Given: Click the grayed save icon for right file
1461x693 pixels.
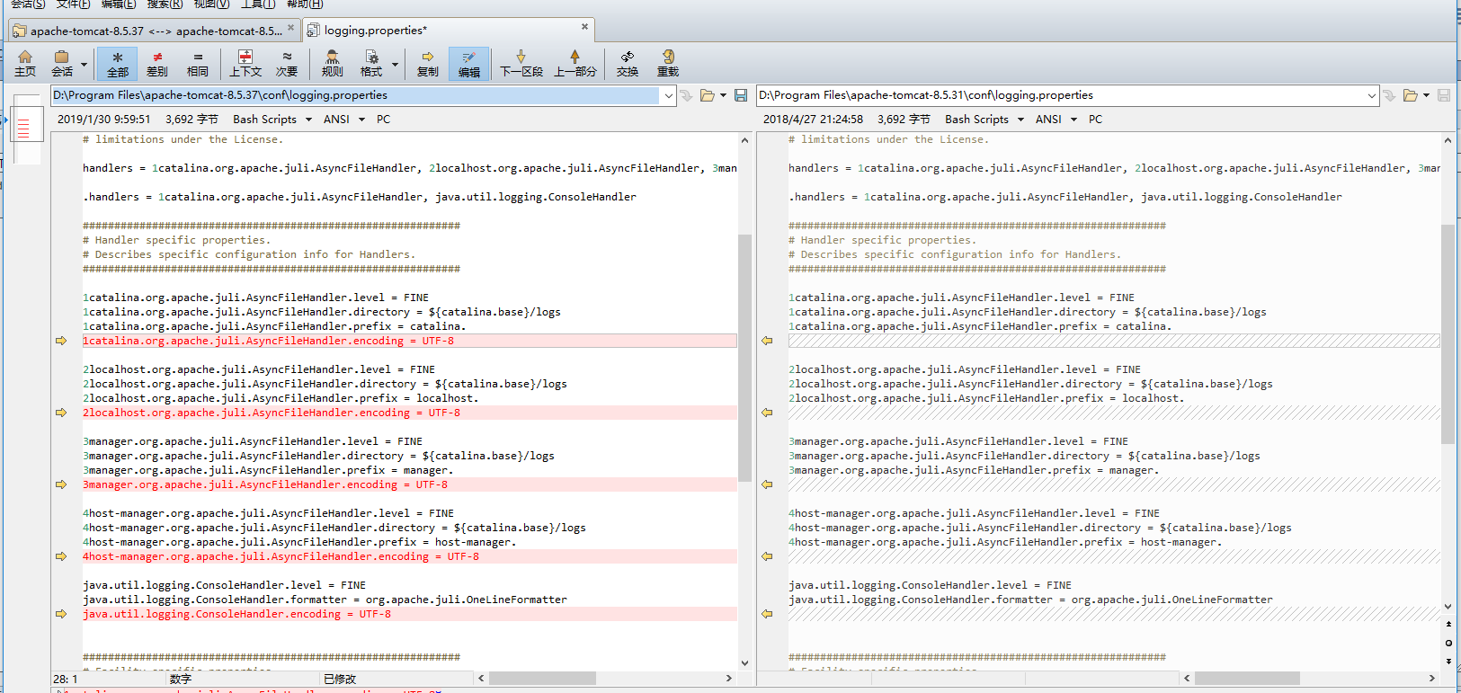Looking at the screenshot, I should coord(1444,95).
